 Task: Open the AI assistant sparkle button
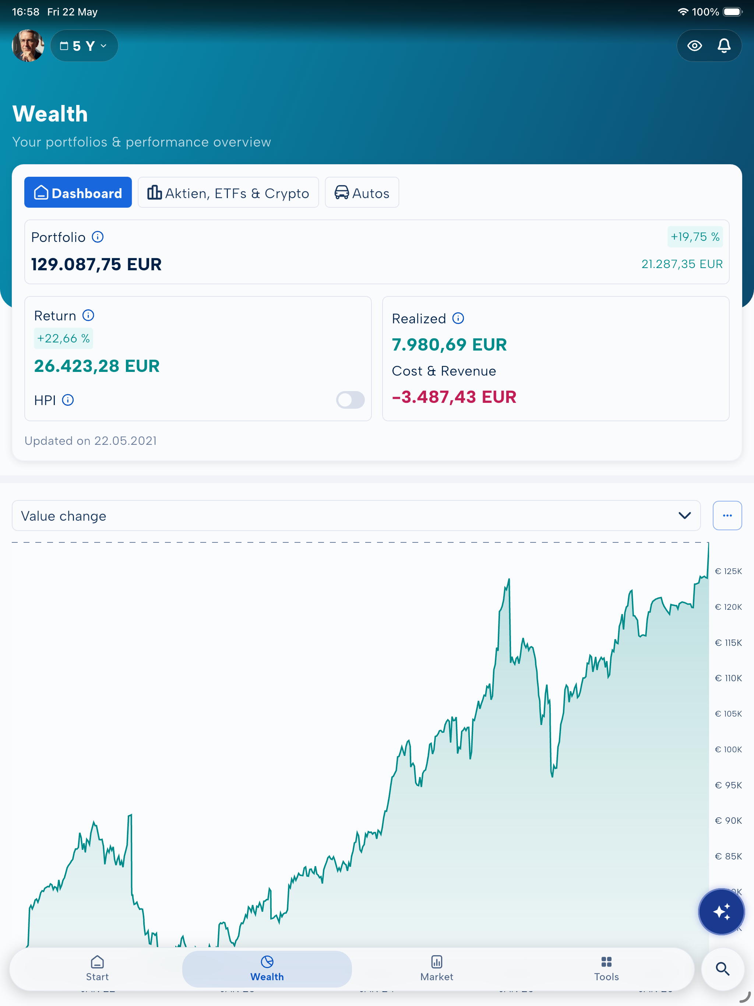(x=721, y=911)
